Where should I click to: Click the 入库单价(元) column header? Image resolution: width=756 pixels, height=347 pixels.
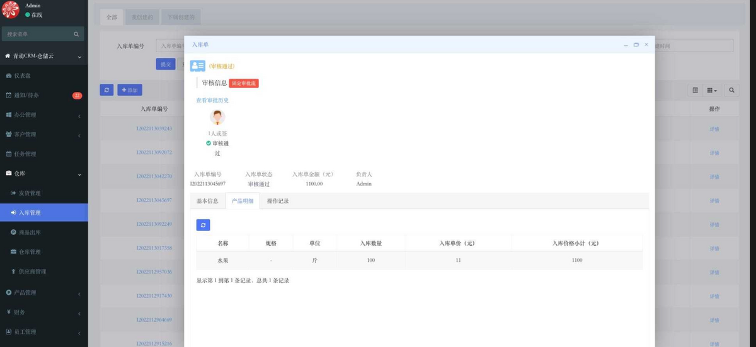459,243
